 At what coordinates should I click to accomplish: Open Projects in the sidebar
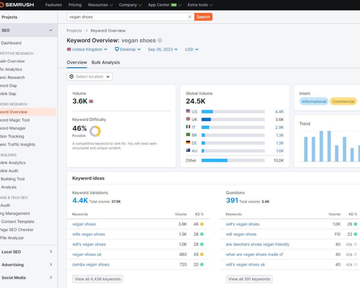pos(9,17)
